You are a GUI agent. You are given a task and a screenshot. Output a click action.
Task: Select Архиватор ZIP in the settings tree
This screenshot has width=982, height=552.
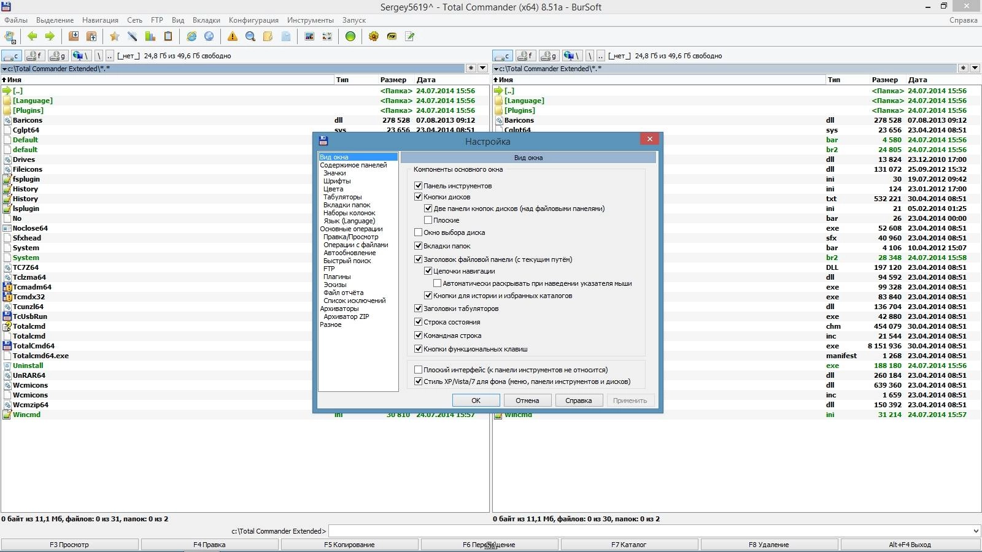346,316
